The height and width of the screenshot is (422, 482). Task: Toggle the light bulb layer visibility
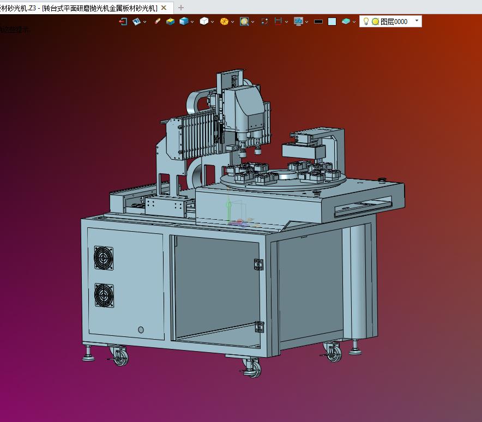click(366, 21)
